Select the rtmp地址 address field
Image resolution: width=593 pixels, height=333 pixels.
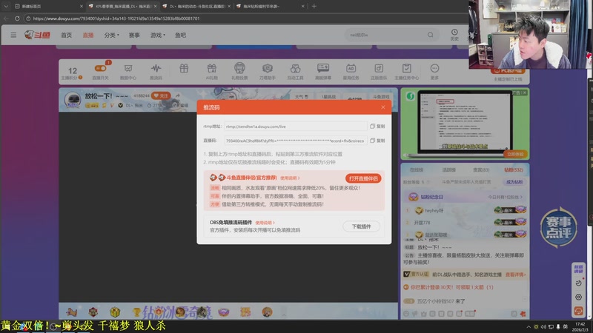pos(295,127)
